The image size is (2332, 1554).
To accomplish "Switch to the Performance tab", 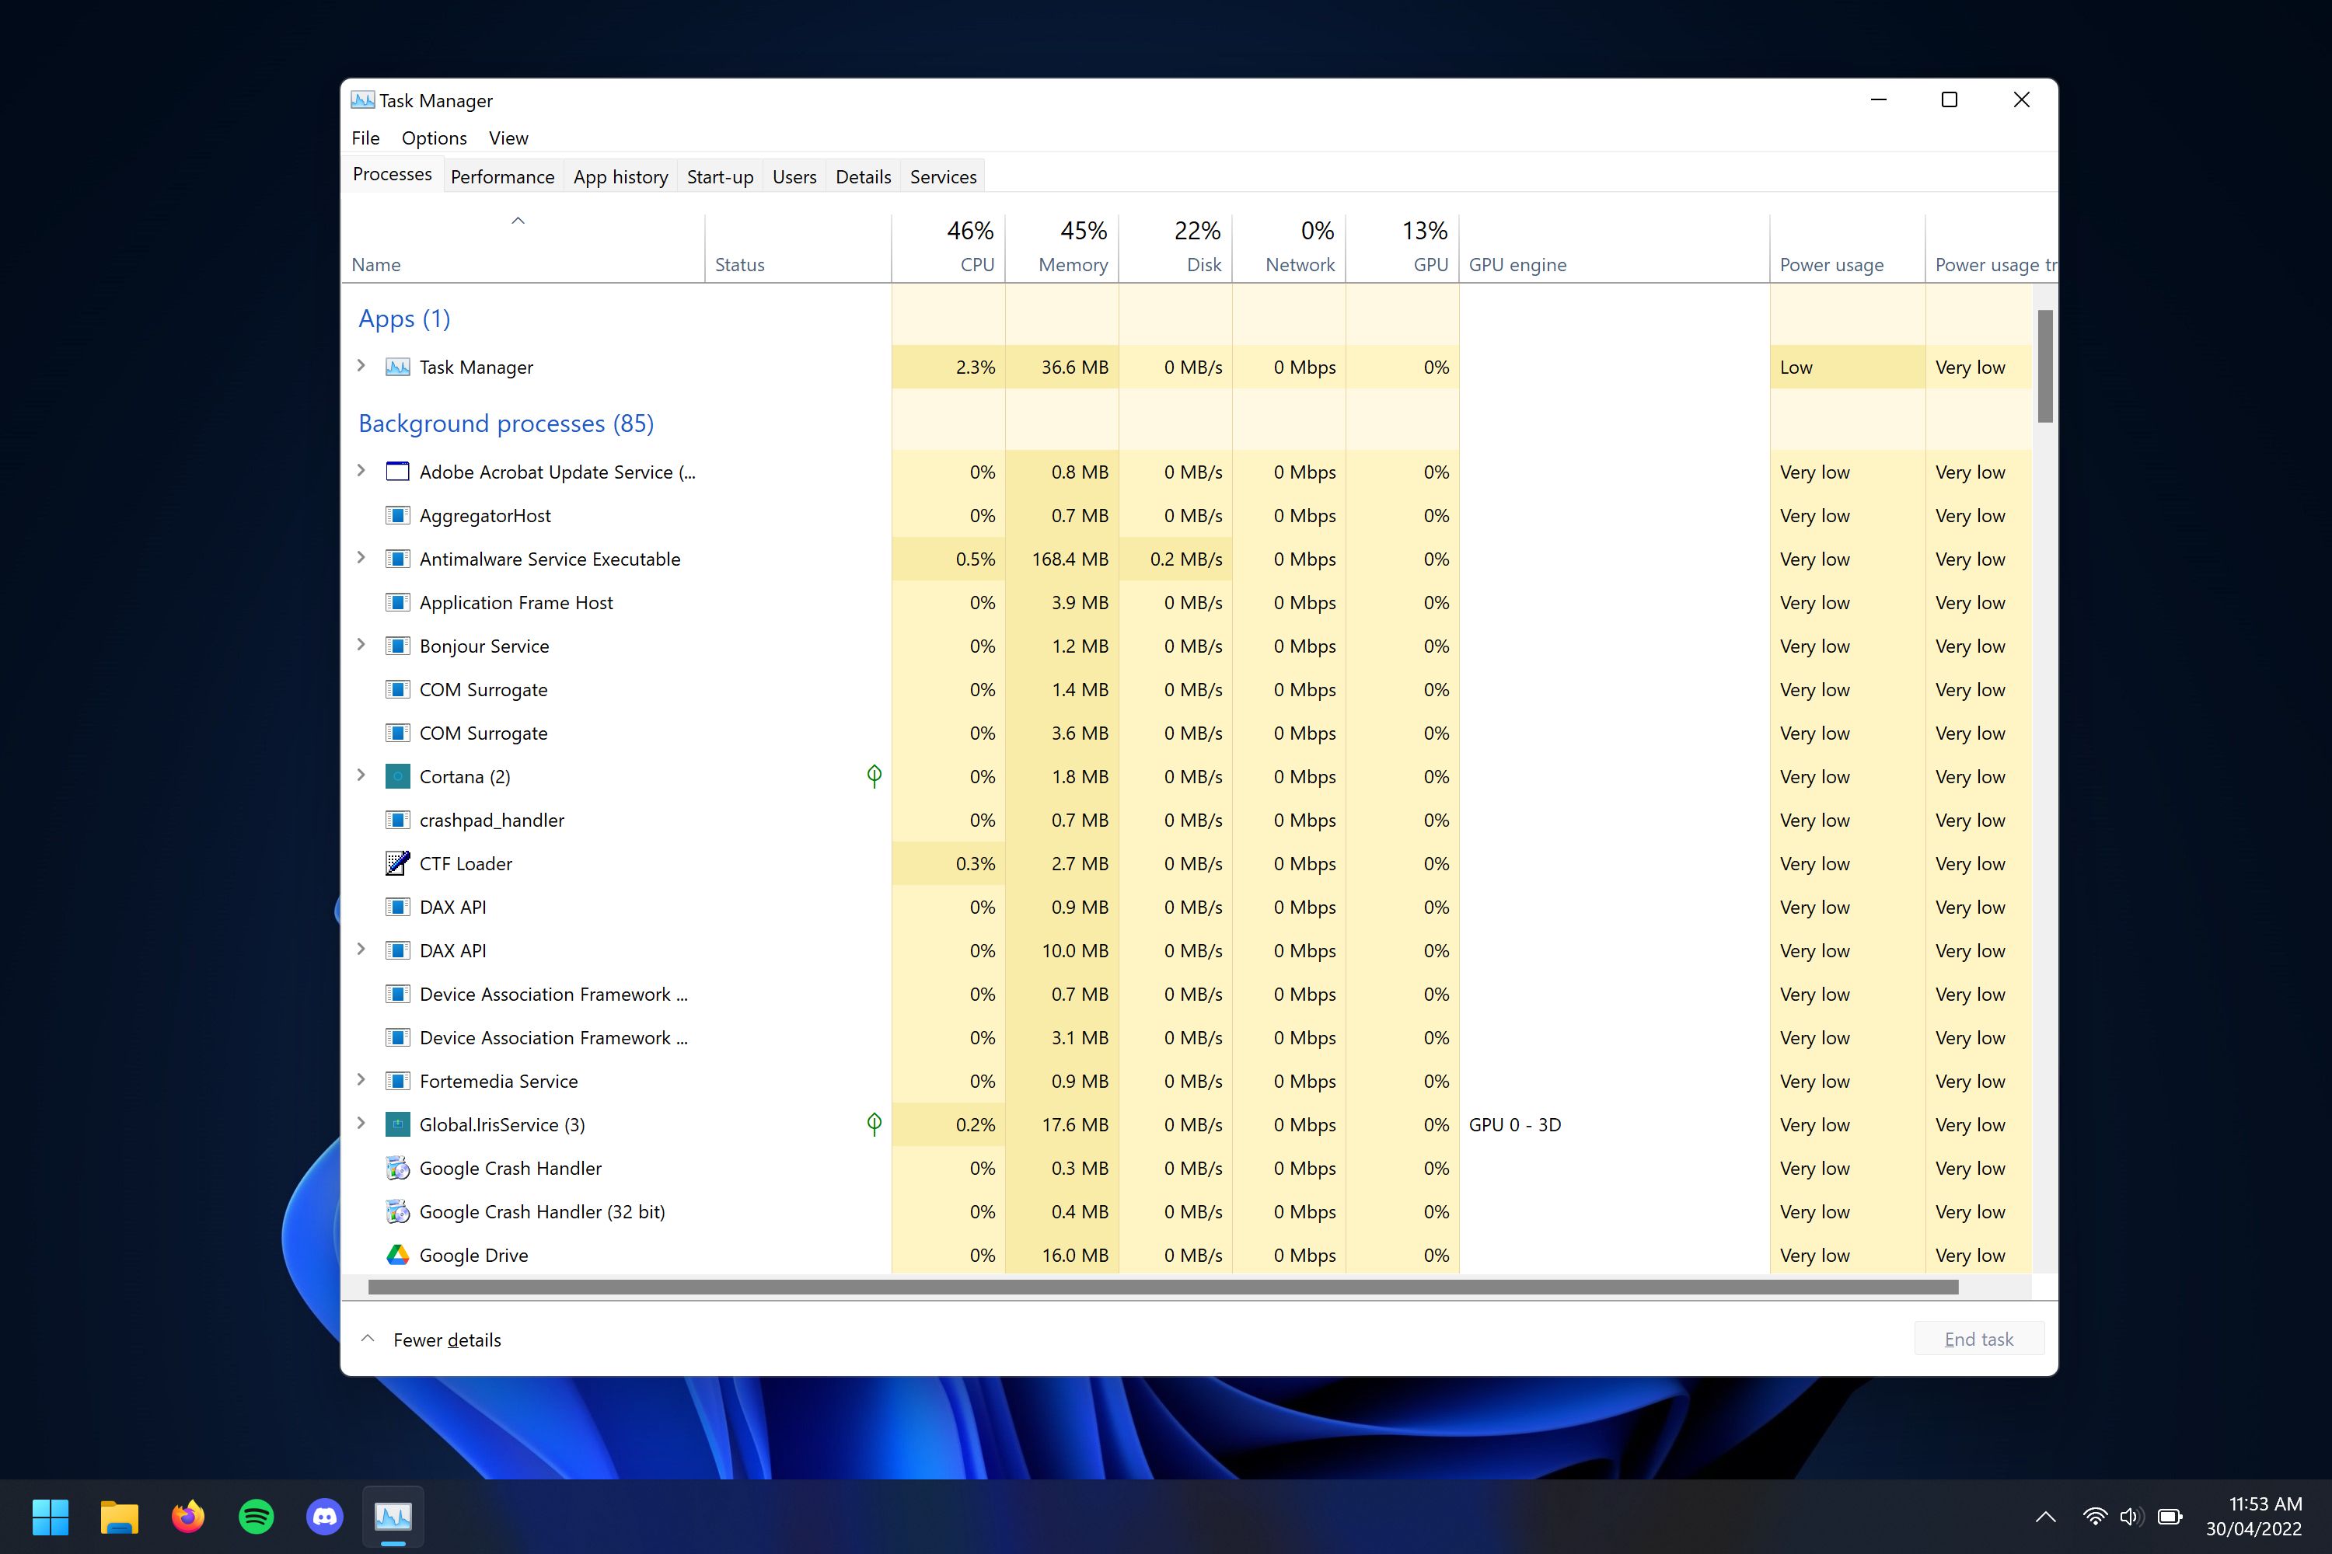I will pyautogui.click(x=501, y=176).
